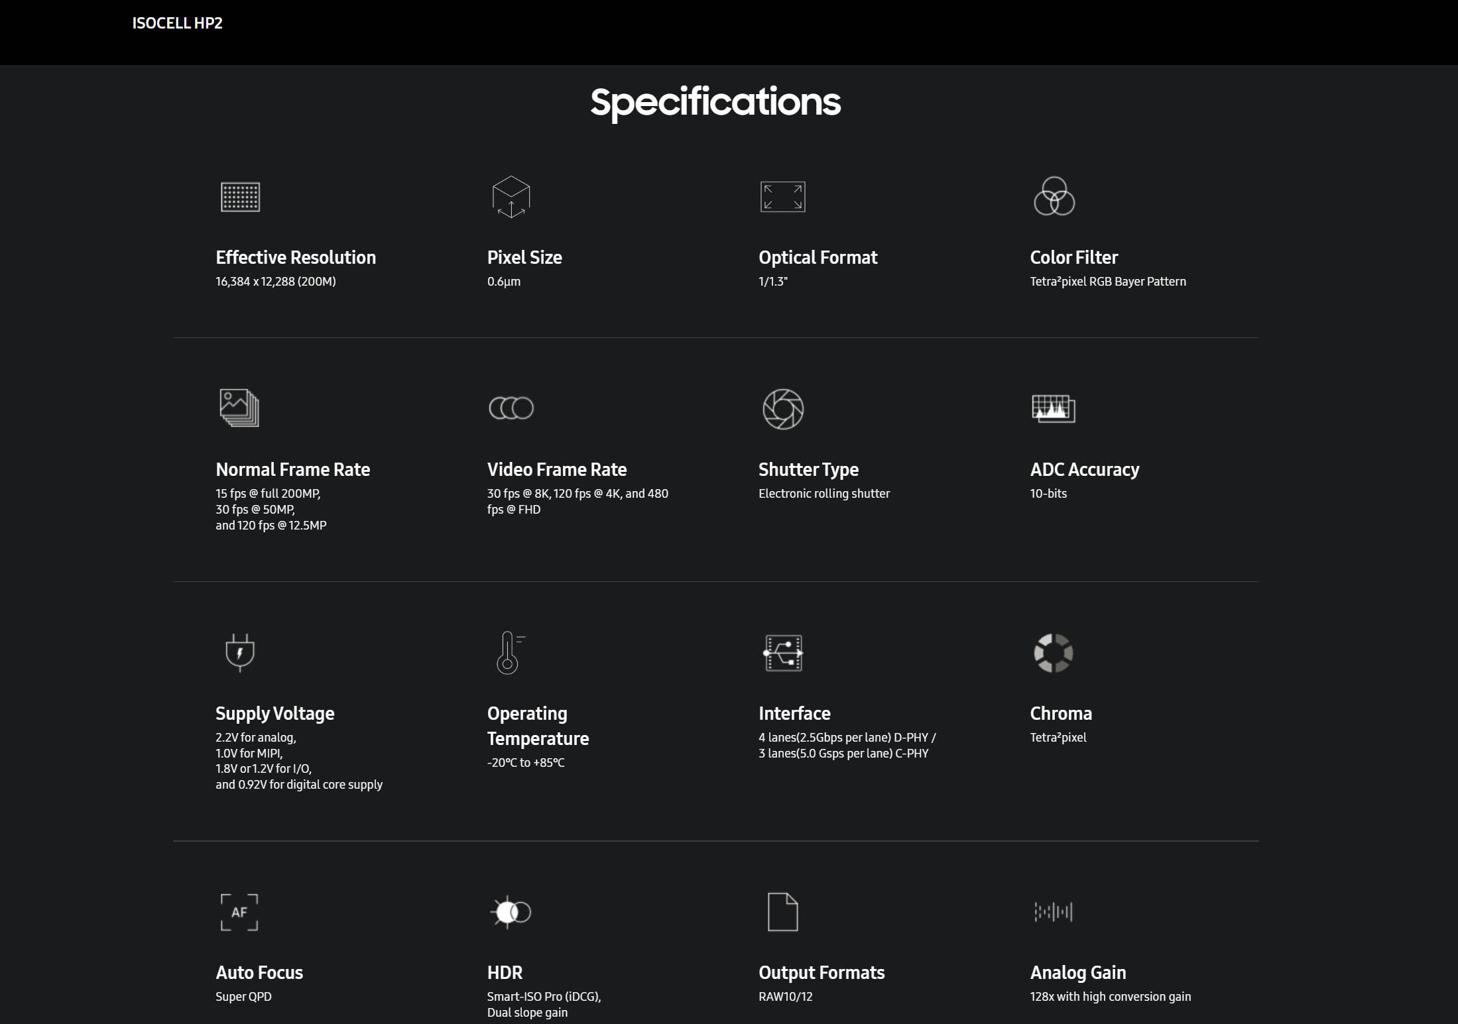Click the Output Formats document icon
The image size is (1458, 1024).
(782, 912)
